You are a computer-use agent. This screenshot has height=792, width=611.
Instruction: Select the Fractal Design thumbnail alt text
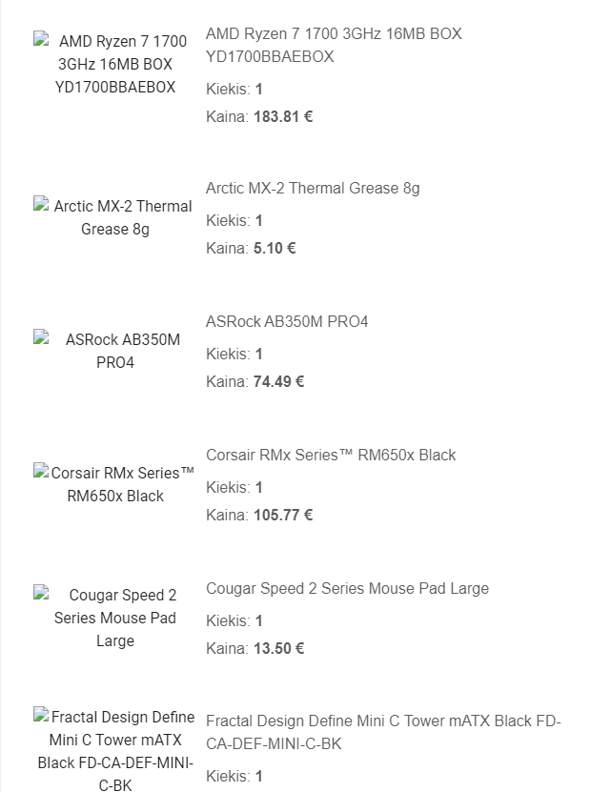[115, 751]
